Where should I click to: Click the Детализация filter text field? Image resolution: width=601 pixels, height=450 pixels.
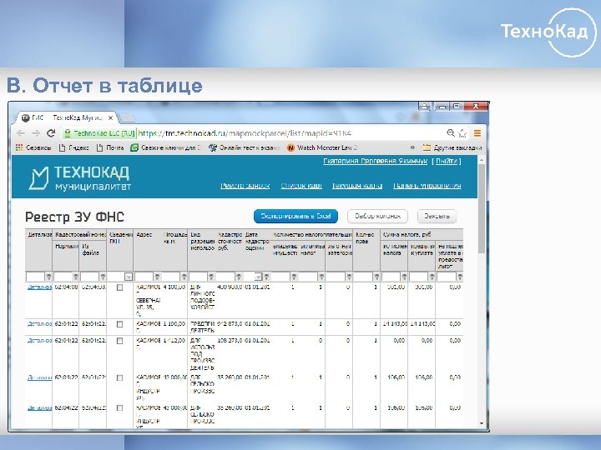[36, 277]
